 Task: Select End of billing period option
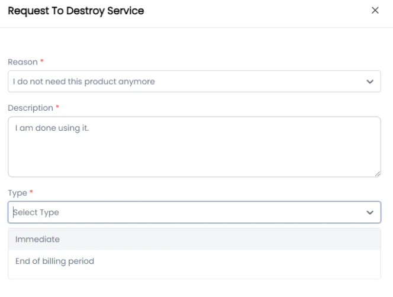(x=54, y=261)
